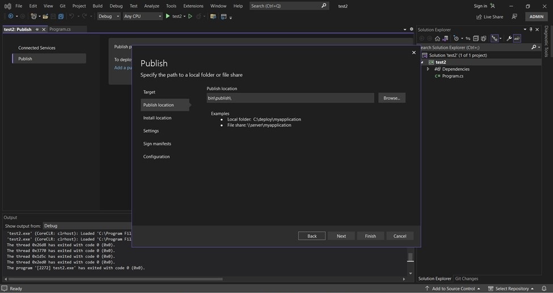The width and height of the screenshot is (553, 293).
Task: Click the Solution Explorer search magnifier icon
Action: coord(534,47)
